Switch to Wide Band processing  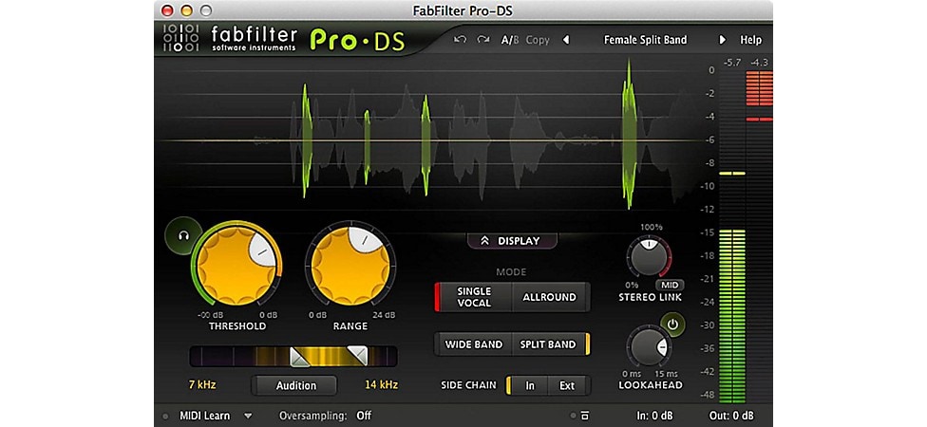pos(474,344)
